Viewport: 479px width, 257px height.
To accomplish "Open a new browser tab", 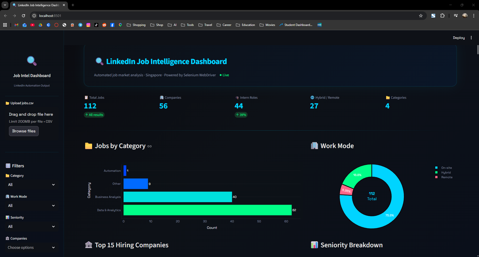I will point(73,5).
